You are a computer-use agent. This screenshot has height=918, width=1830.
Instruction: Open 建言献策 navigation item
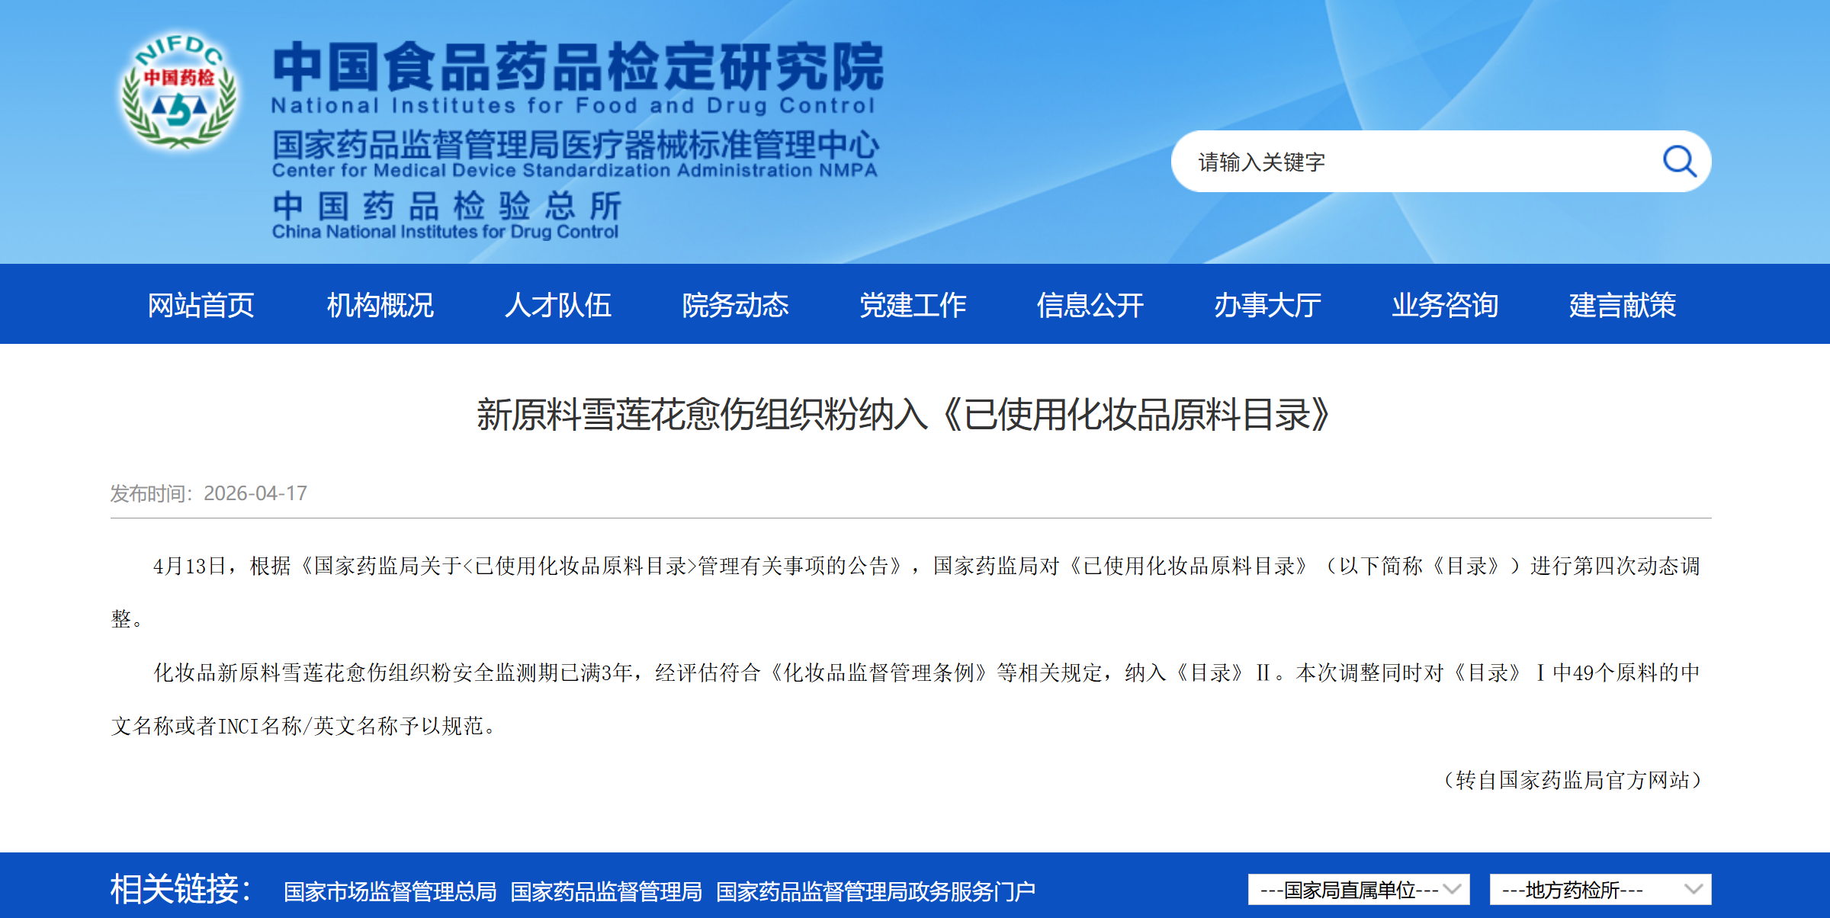click(x=1623, y=305)
